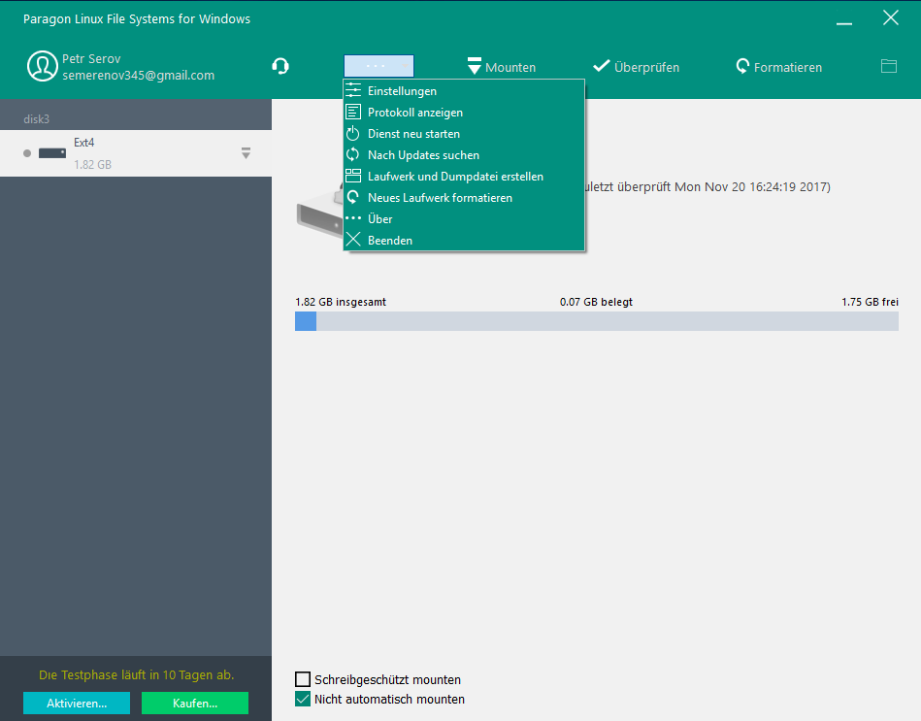Uncheck Nicht automatisch mounten
Image resolution: width=921 pixels, height=721 pixels.
[303, 699]
